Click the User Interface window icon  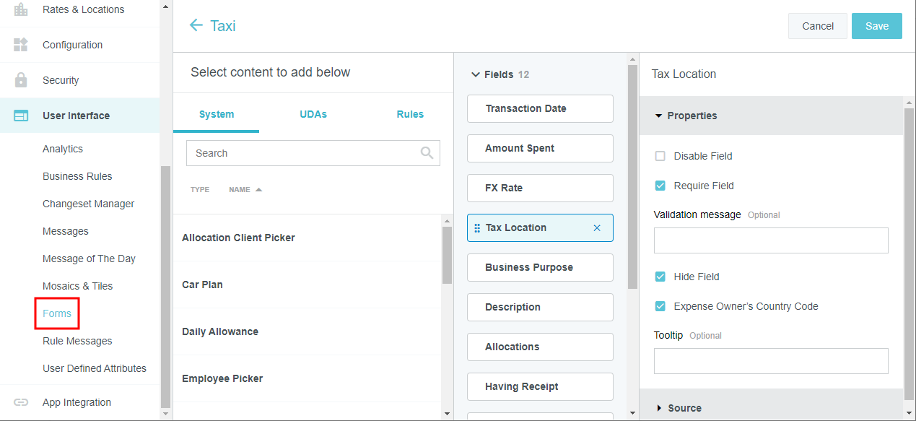(21, 116)
